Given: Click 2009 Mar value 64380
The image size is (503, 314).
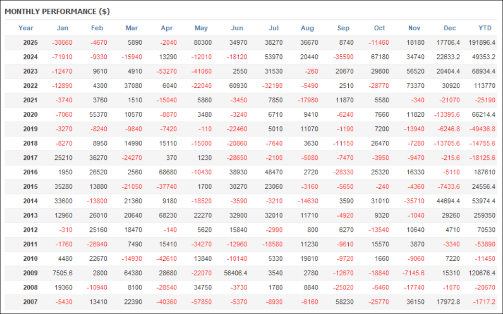Looking at the screenshot, I should point(133,273).
